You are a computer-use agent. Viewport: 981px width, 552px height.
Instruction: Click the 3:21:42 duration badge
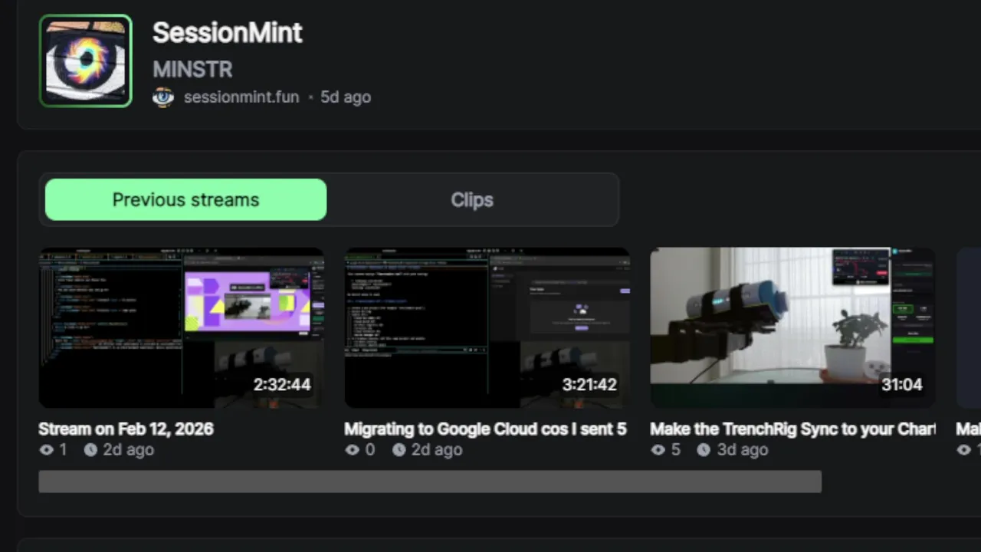589,384
